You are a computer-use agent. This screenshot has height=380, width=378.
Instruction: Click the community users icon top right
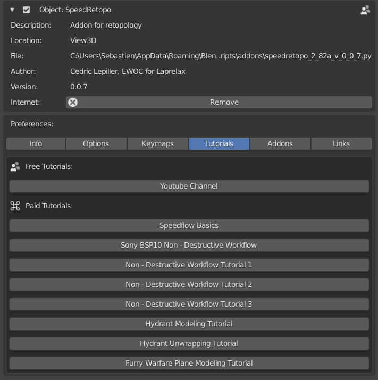[x=365, y=10]
